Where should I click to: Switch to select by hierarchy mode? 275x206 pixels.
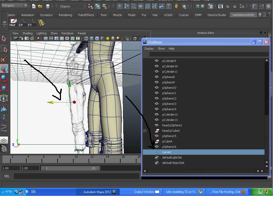click(90, 6)
